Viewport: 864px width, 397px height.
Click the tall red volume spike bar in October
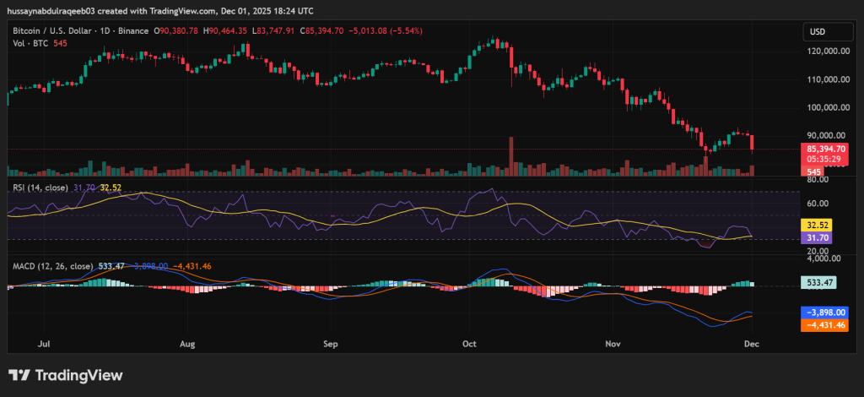511,156
